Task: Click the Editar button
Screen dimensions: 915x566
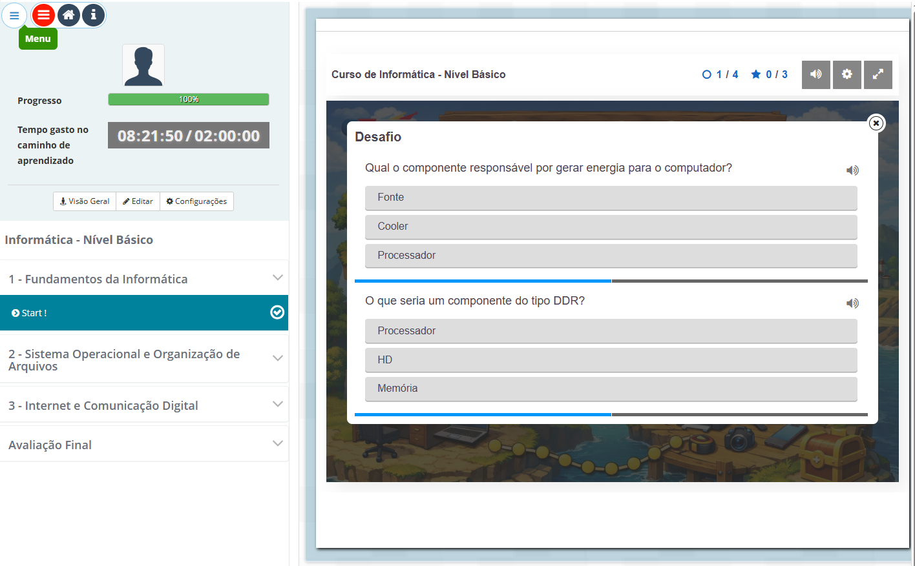Action: tap(138, 201)
